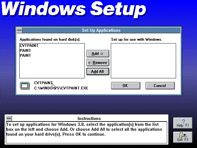Click the application icon beside CVTPAINT label
This screenshot has width=197, height=148.
click(24, 85)
